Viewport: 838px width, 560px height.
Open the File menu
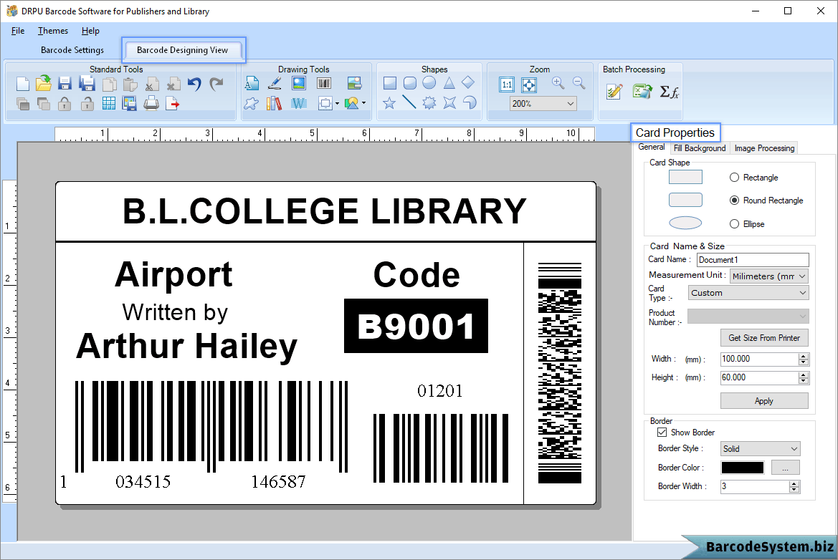coord(18,31)
